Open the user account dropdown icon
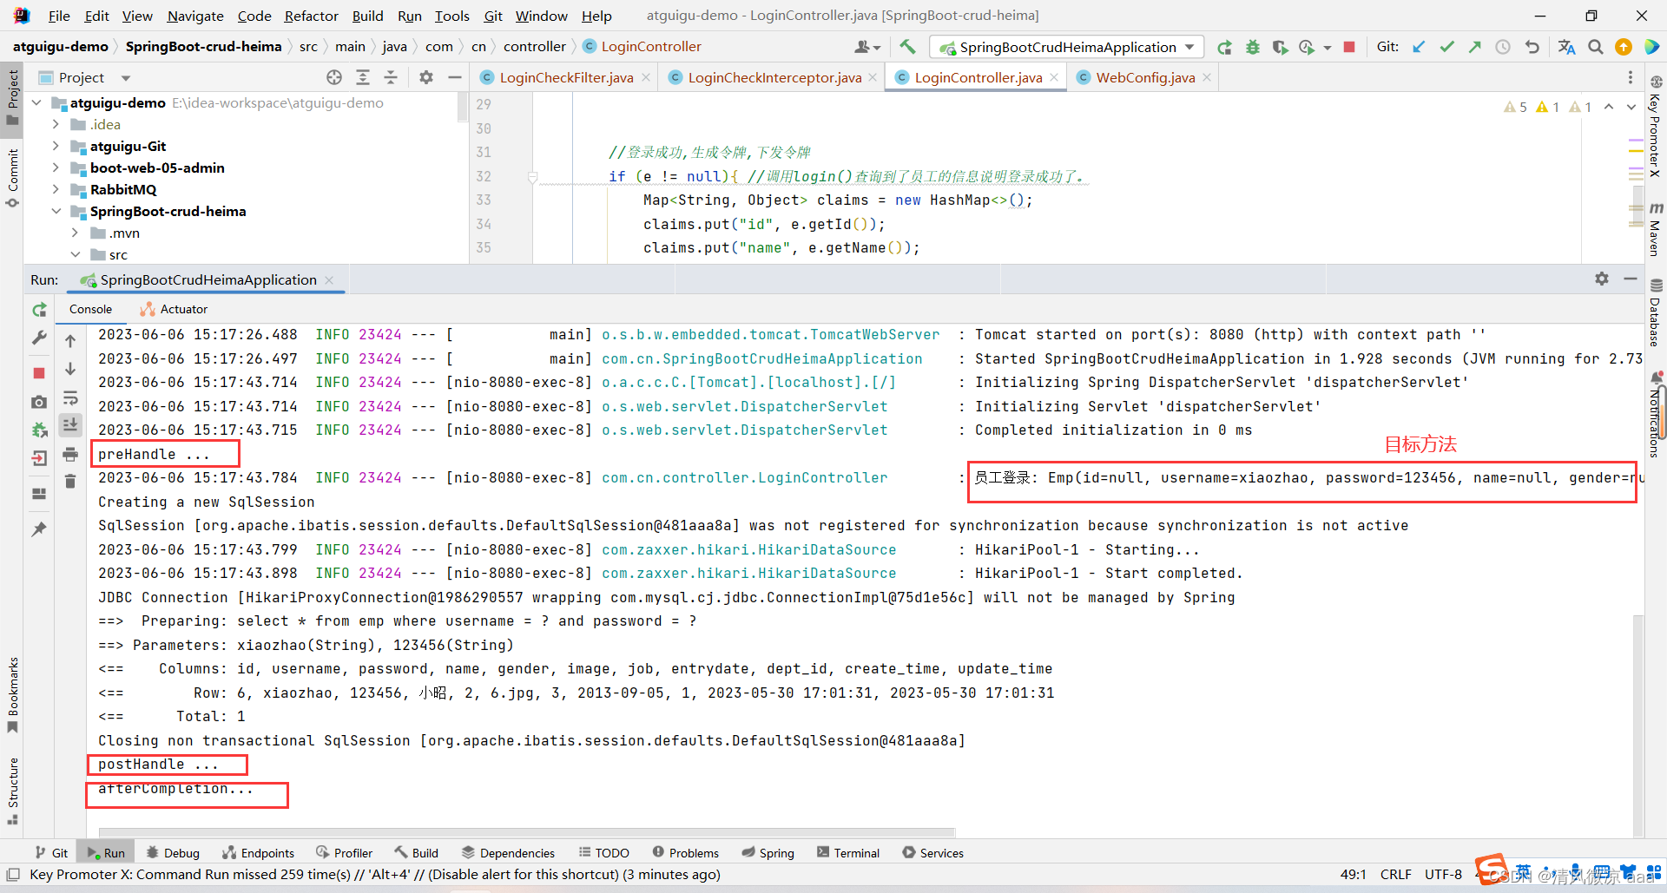 click(x=867, y=47)
